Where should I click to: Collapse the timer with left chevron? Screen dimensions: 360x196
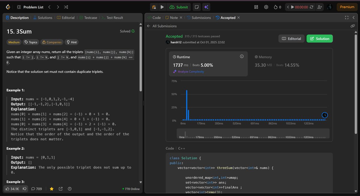click(x=288, y=7)
